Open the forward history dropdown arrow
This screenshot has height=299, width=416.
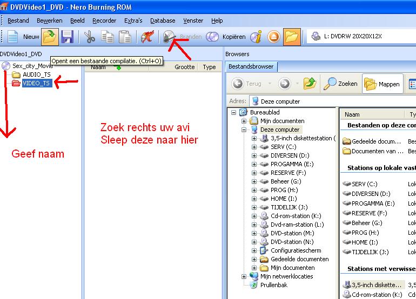(297, 84)
